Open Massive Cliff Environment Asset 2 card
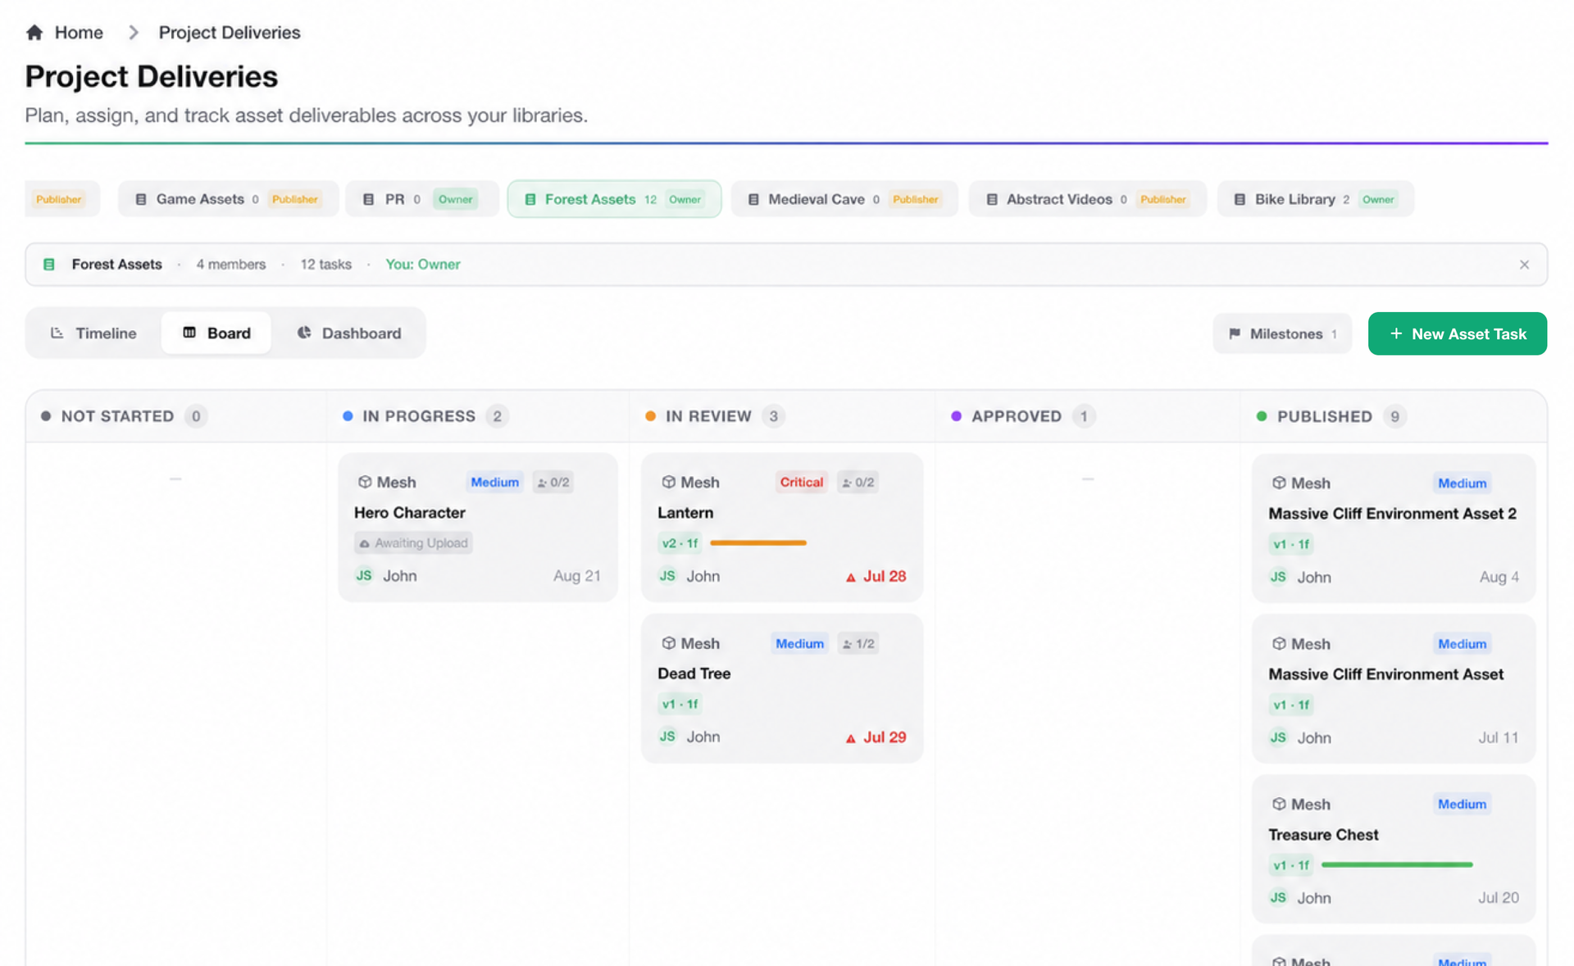The image size is (1574, 966). pos(1394,528)
